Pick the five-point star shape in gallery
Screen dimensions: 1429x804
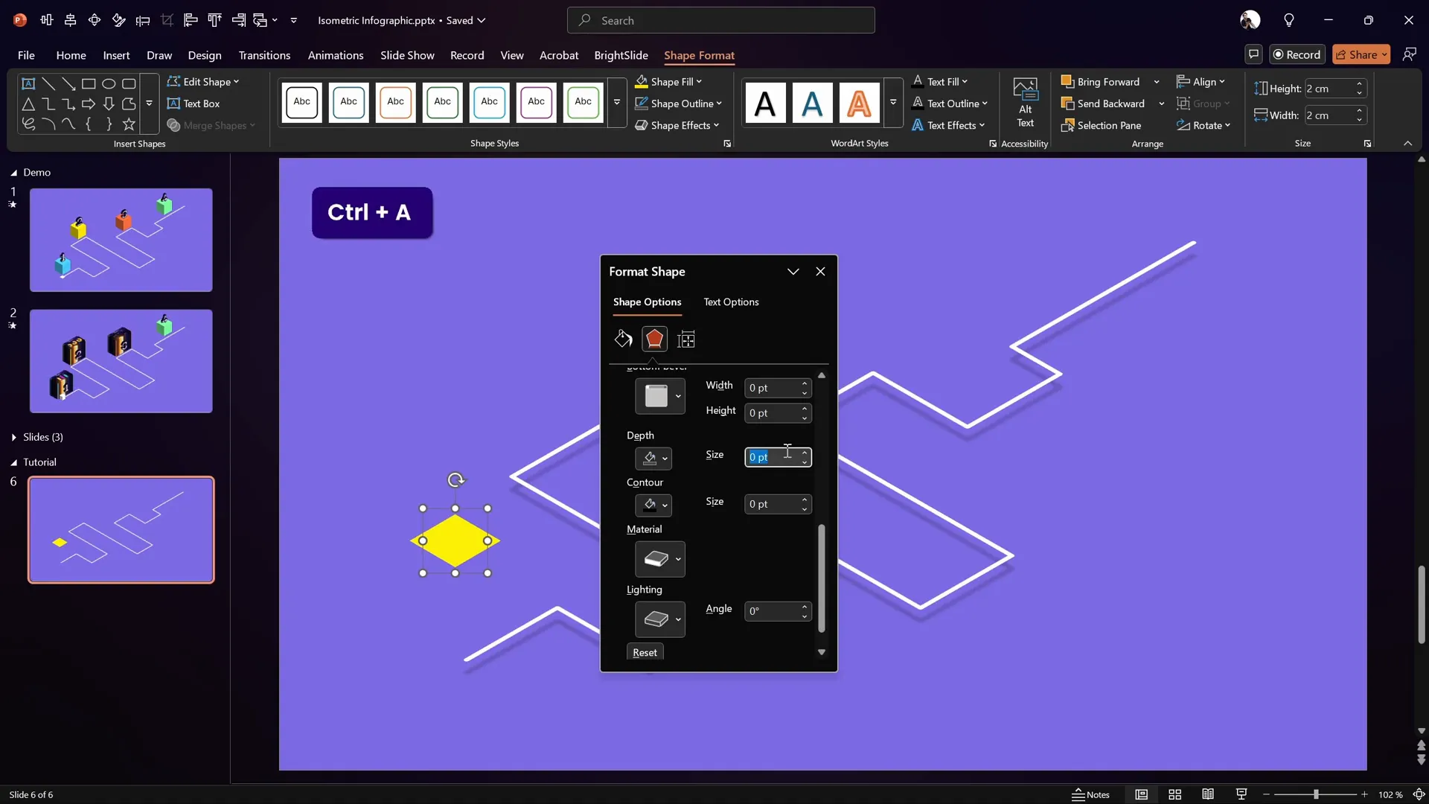coord(129,124)
